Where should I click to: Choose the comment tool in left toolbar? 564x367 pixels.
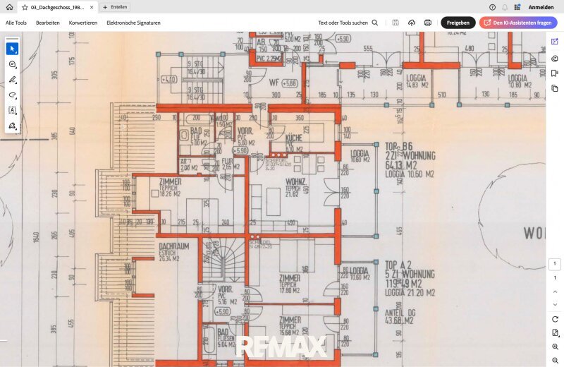pos(12,64)
